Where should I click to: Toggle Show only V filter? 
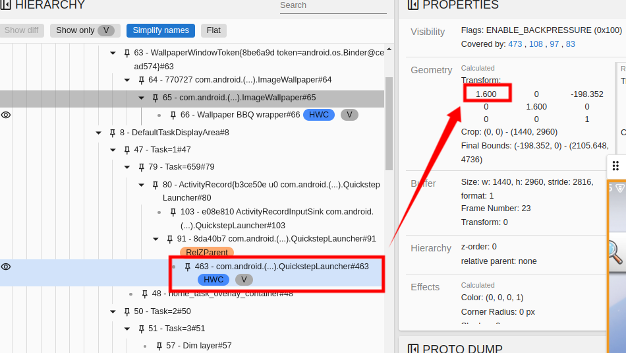(x=85, y=30)
